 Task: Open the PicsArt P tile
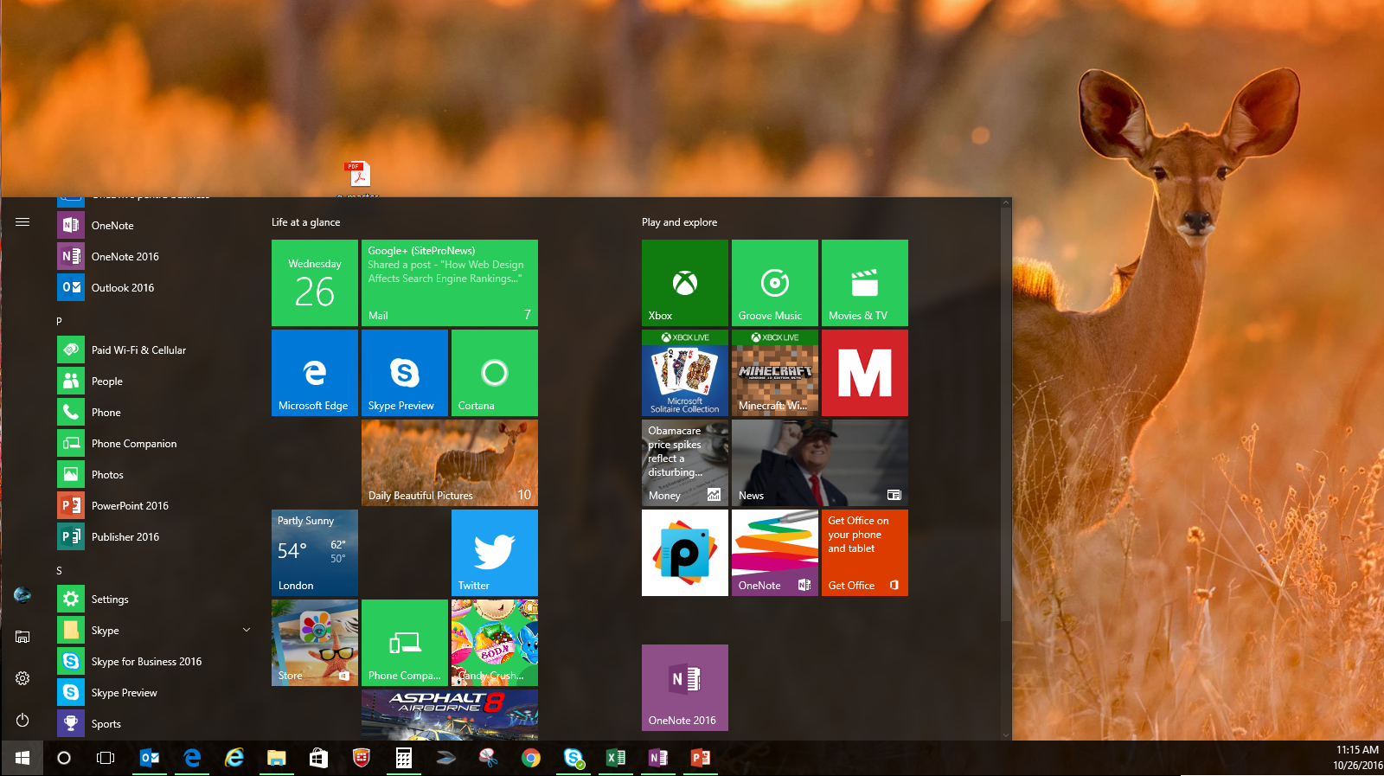pos(685,553)
